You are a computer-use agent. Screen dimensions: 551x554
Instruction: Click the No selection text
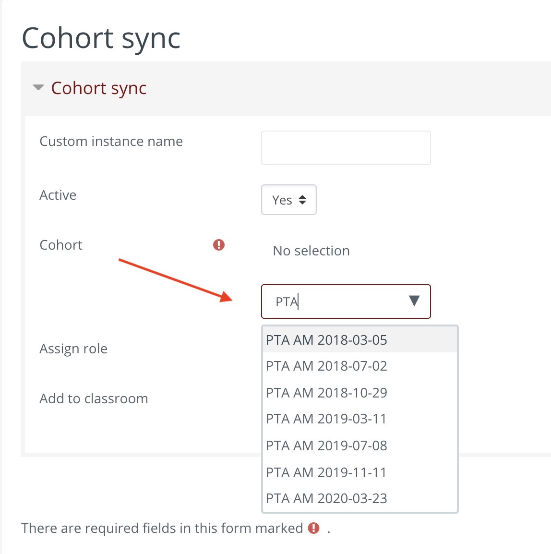(x=311, y=251)
